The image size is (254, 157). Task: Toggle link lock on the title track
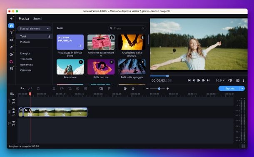point(14,103)
